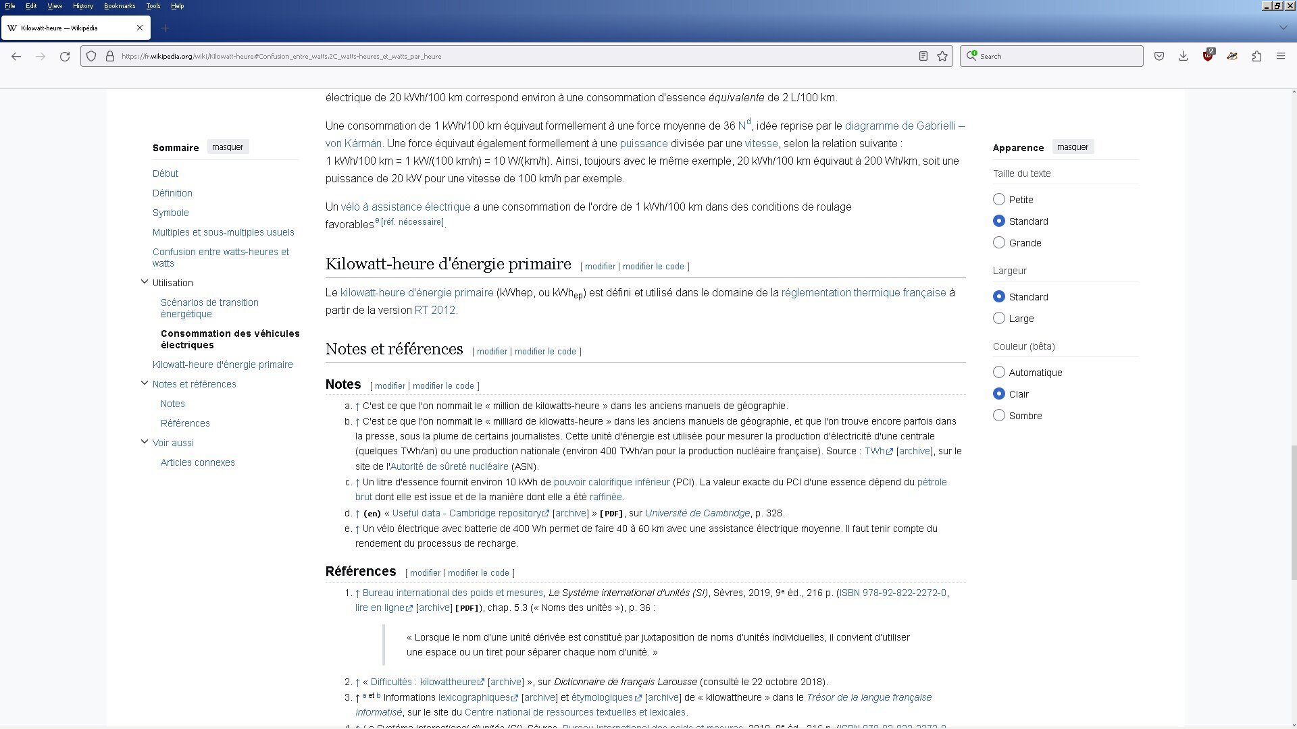Open the extensions puzzle piece menu

pos(1256,56)
